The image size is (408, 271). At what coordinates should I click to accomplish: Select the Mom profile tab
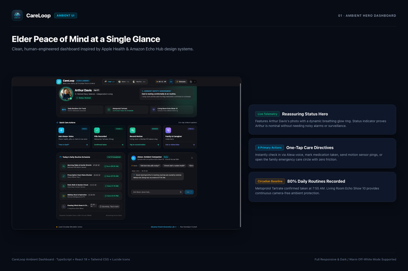pyautogui.click(x=124, y=82)
